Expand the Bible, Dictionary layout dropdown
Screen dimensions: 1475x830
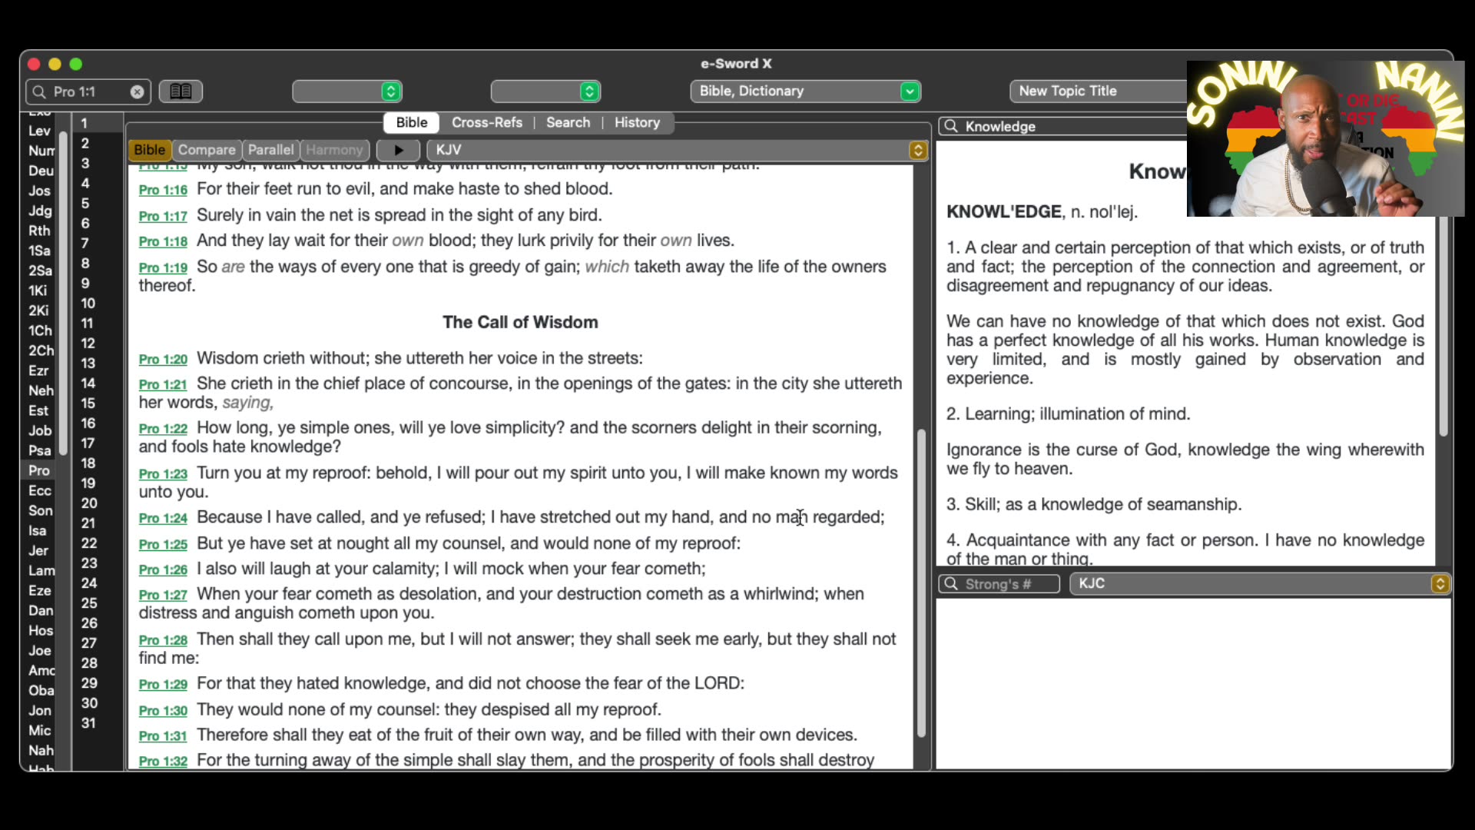[910, 91]
